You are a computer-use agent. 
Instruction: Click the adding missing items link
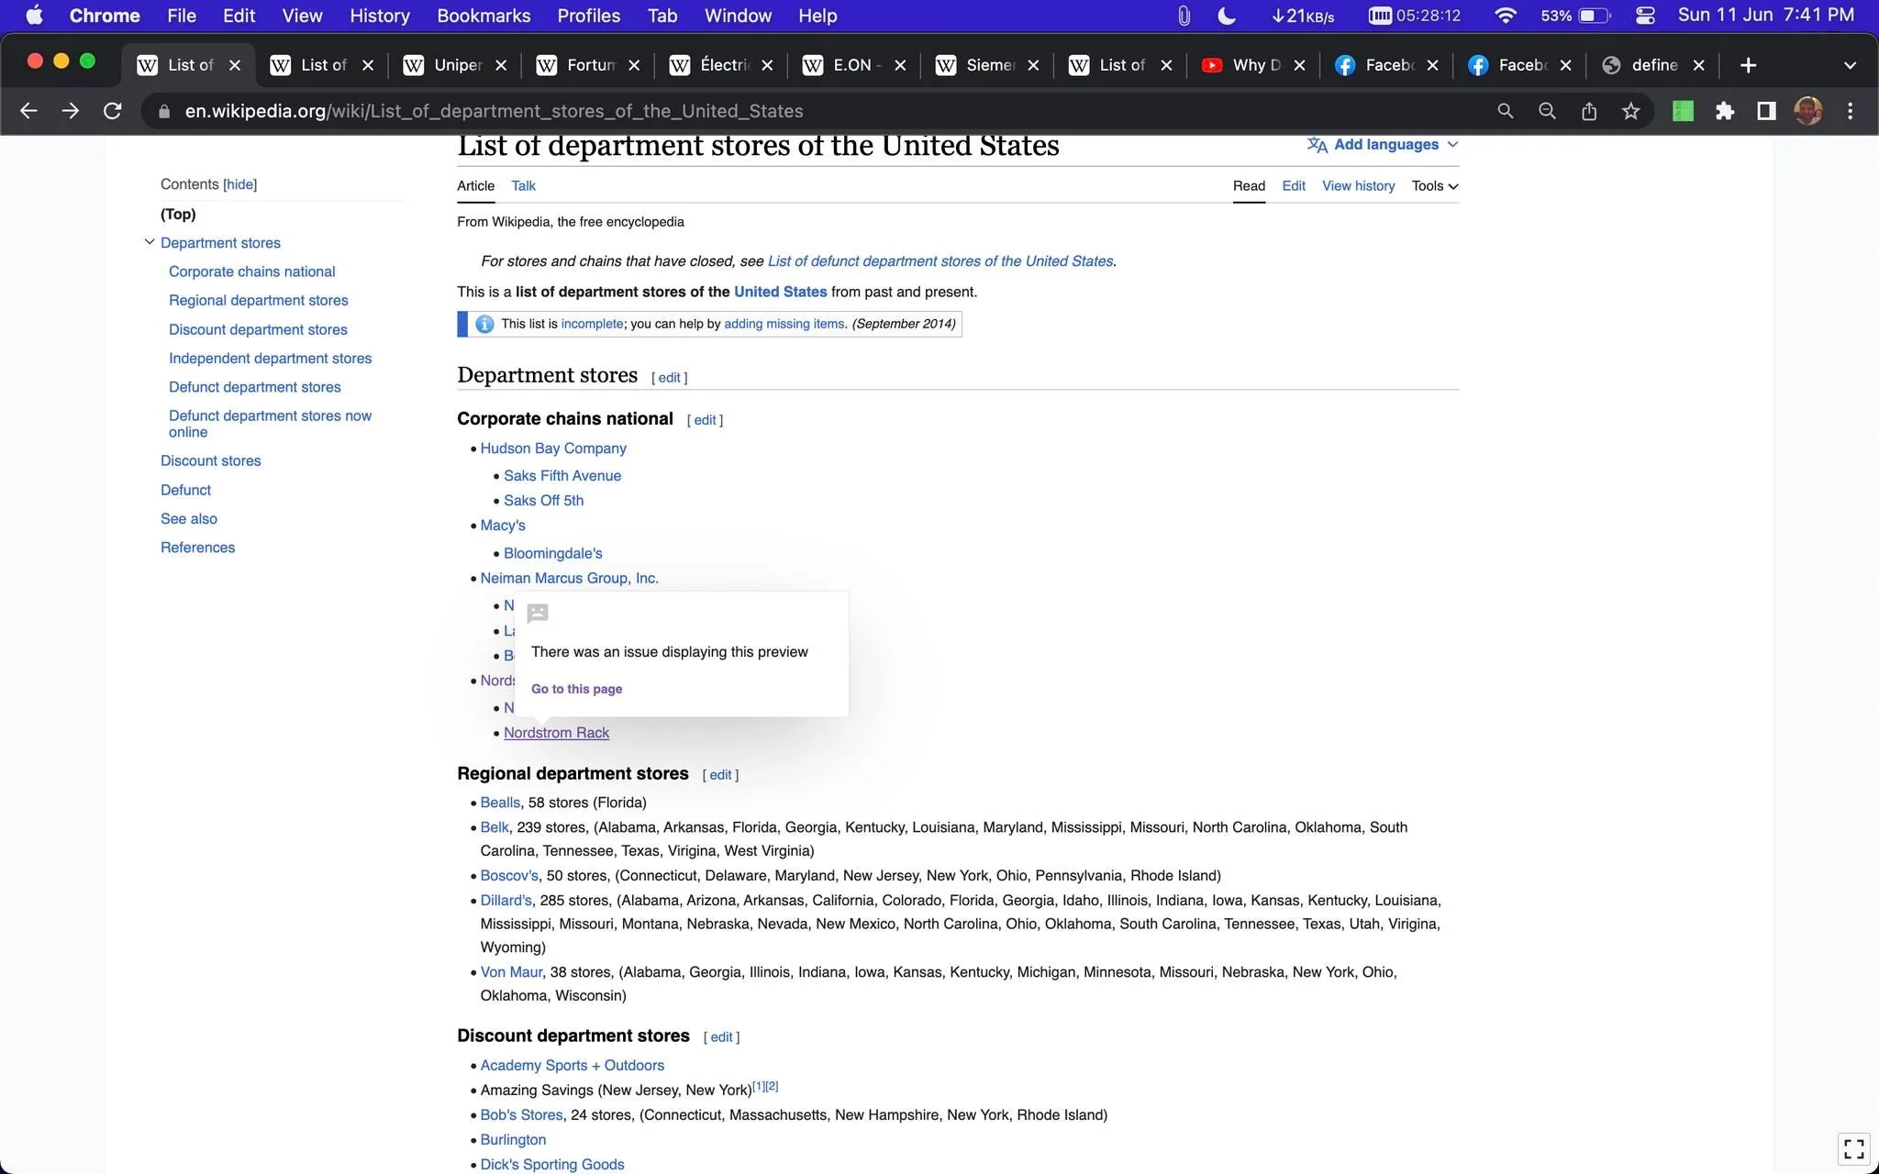click(784, 324)
